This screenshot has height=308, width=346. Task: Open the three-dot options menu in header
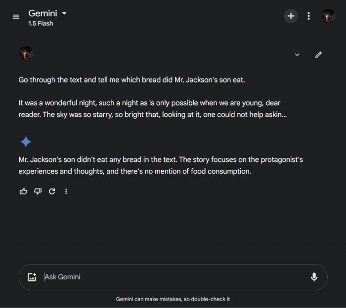pyautogui.click(x=309, y=16)
